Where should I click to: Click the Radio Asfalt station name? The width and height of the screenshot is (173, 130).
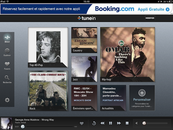20,122
